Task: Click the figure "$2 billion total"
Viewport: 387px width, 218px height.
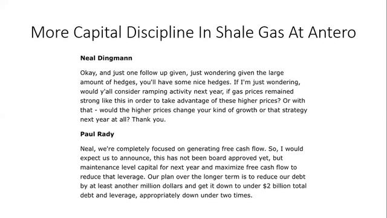Action: coord(285,186)
